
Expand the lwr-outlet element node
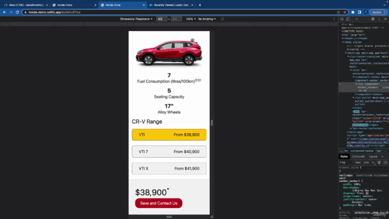click(x=354, y=97)
